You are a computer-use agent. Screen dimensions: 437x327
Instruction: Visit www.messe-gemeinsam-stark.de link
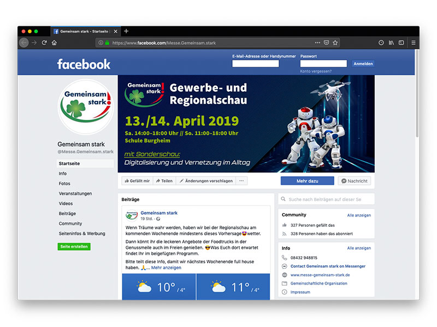click(x=320, y=275)
